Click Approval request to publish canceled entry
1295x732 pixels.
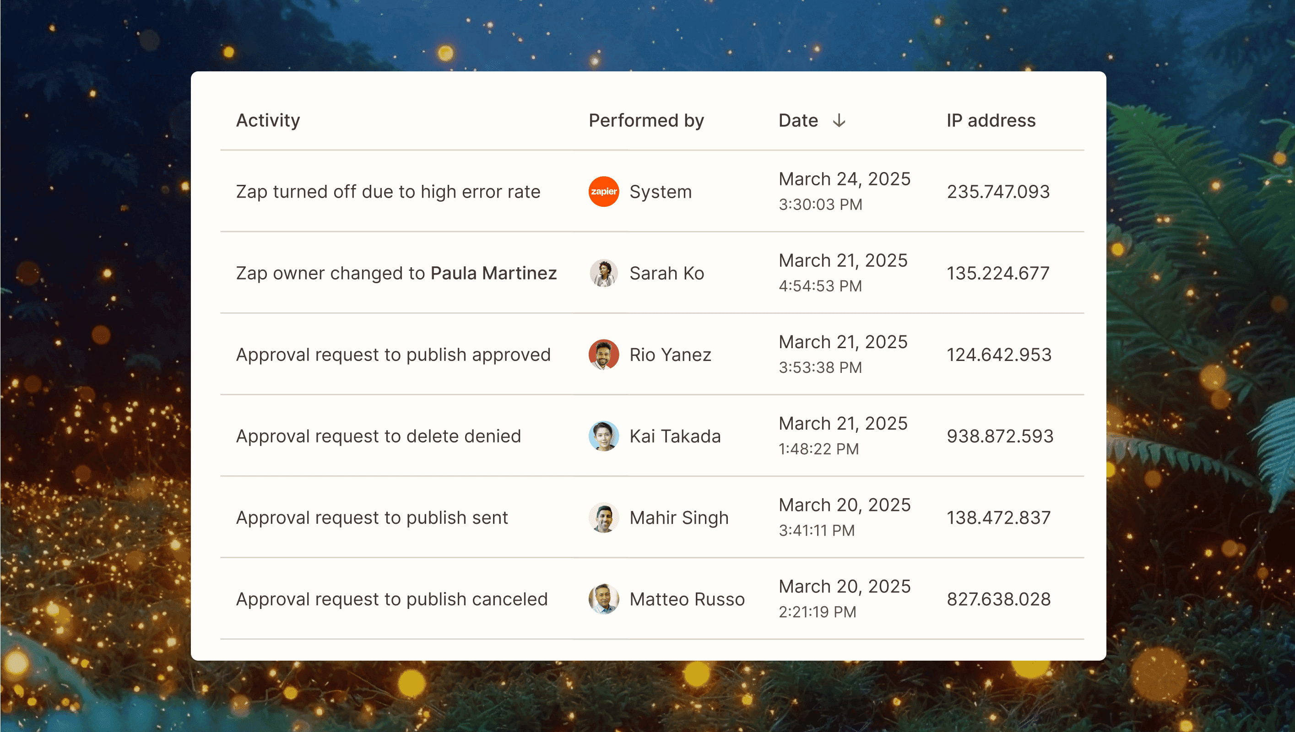[x=392, y=599]
